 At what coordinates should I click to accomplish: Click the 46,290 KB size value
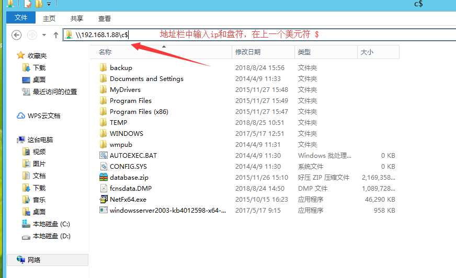point(380,199)
